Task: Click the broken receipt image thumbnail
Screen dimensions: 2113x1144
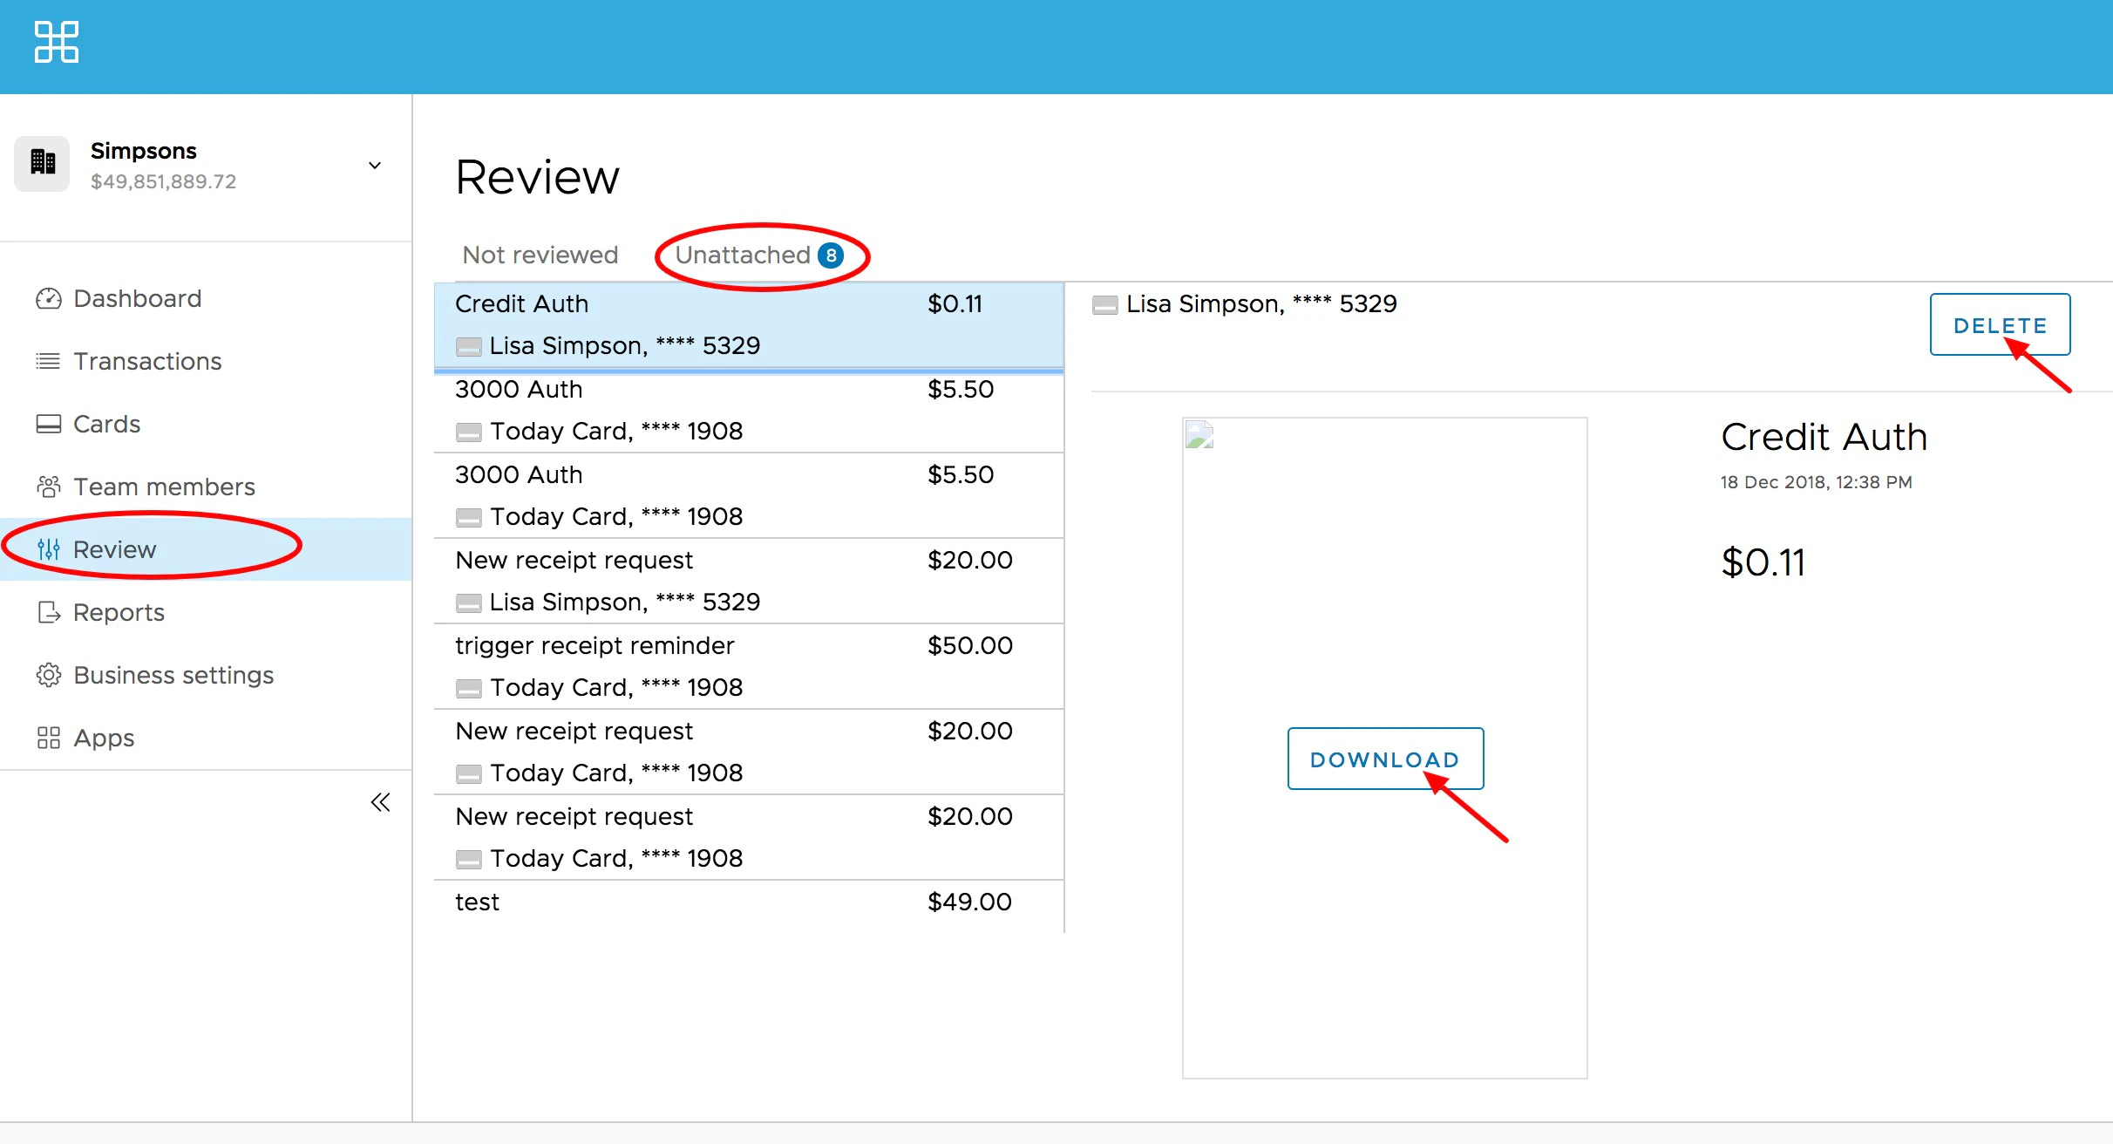Action: 1200,435
